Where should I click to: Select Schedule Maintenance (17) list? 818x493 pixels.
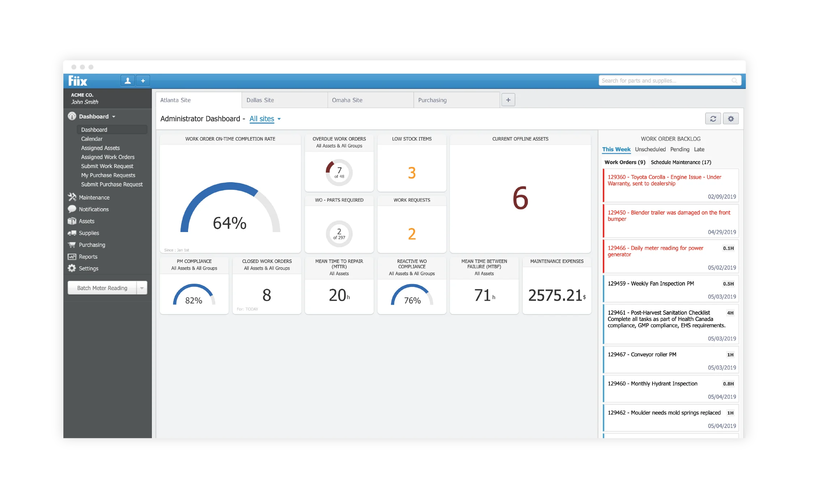pyautogui.click(x=681, y=162)
